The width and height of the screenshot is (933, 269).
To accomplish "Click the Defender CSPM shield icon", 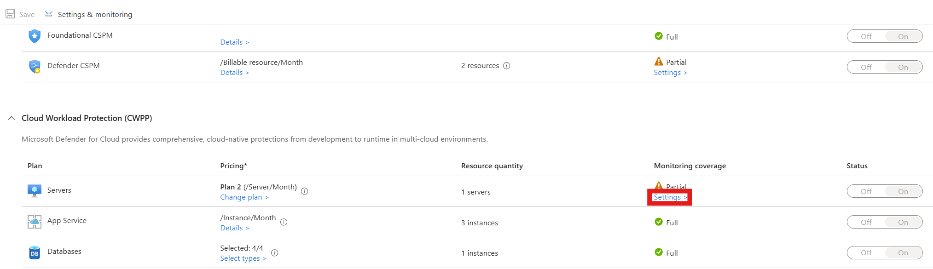I will pos(35,67).
